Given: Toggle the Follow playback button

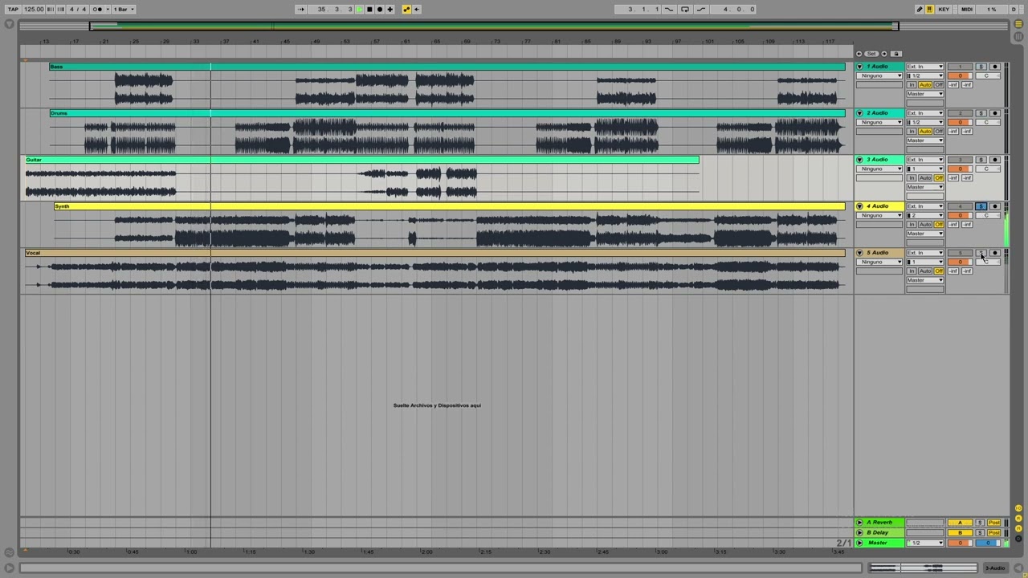Looking at the screenshot, I should tap(301, 9).
